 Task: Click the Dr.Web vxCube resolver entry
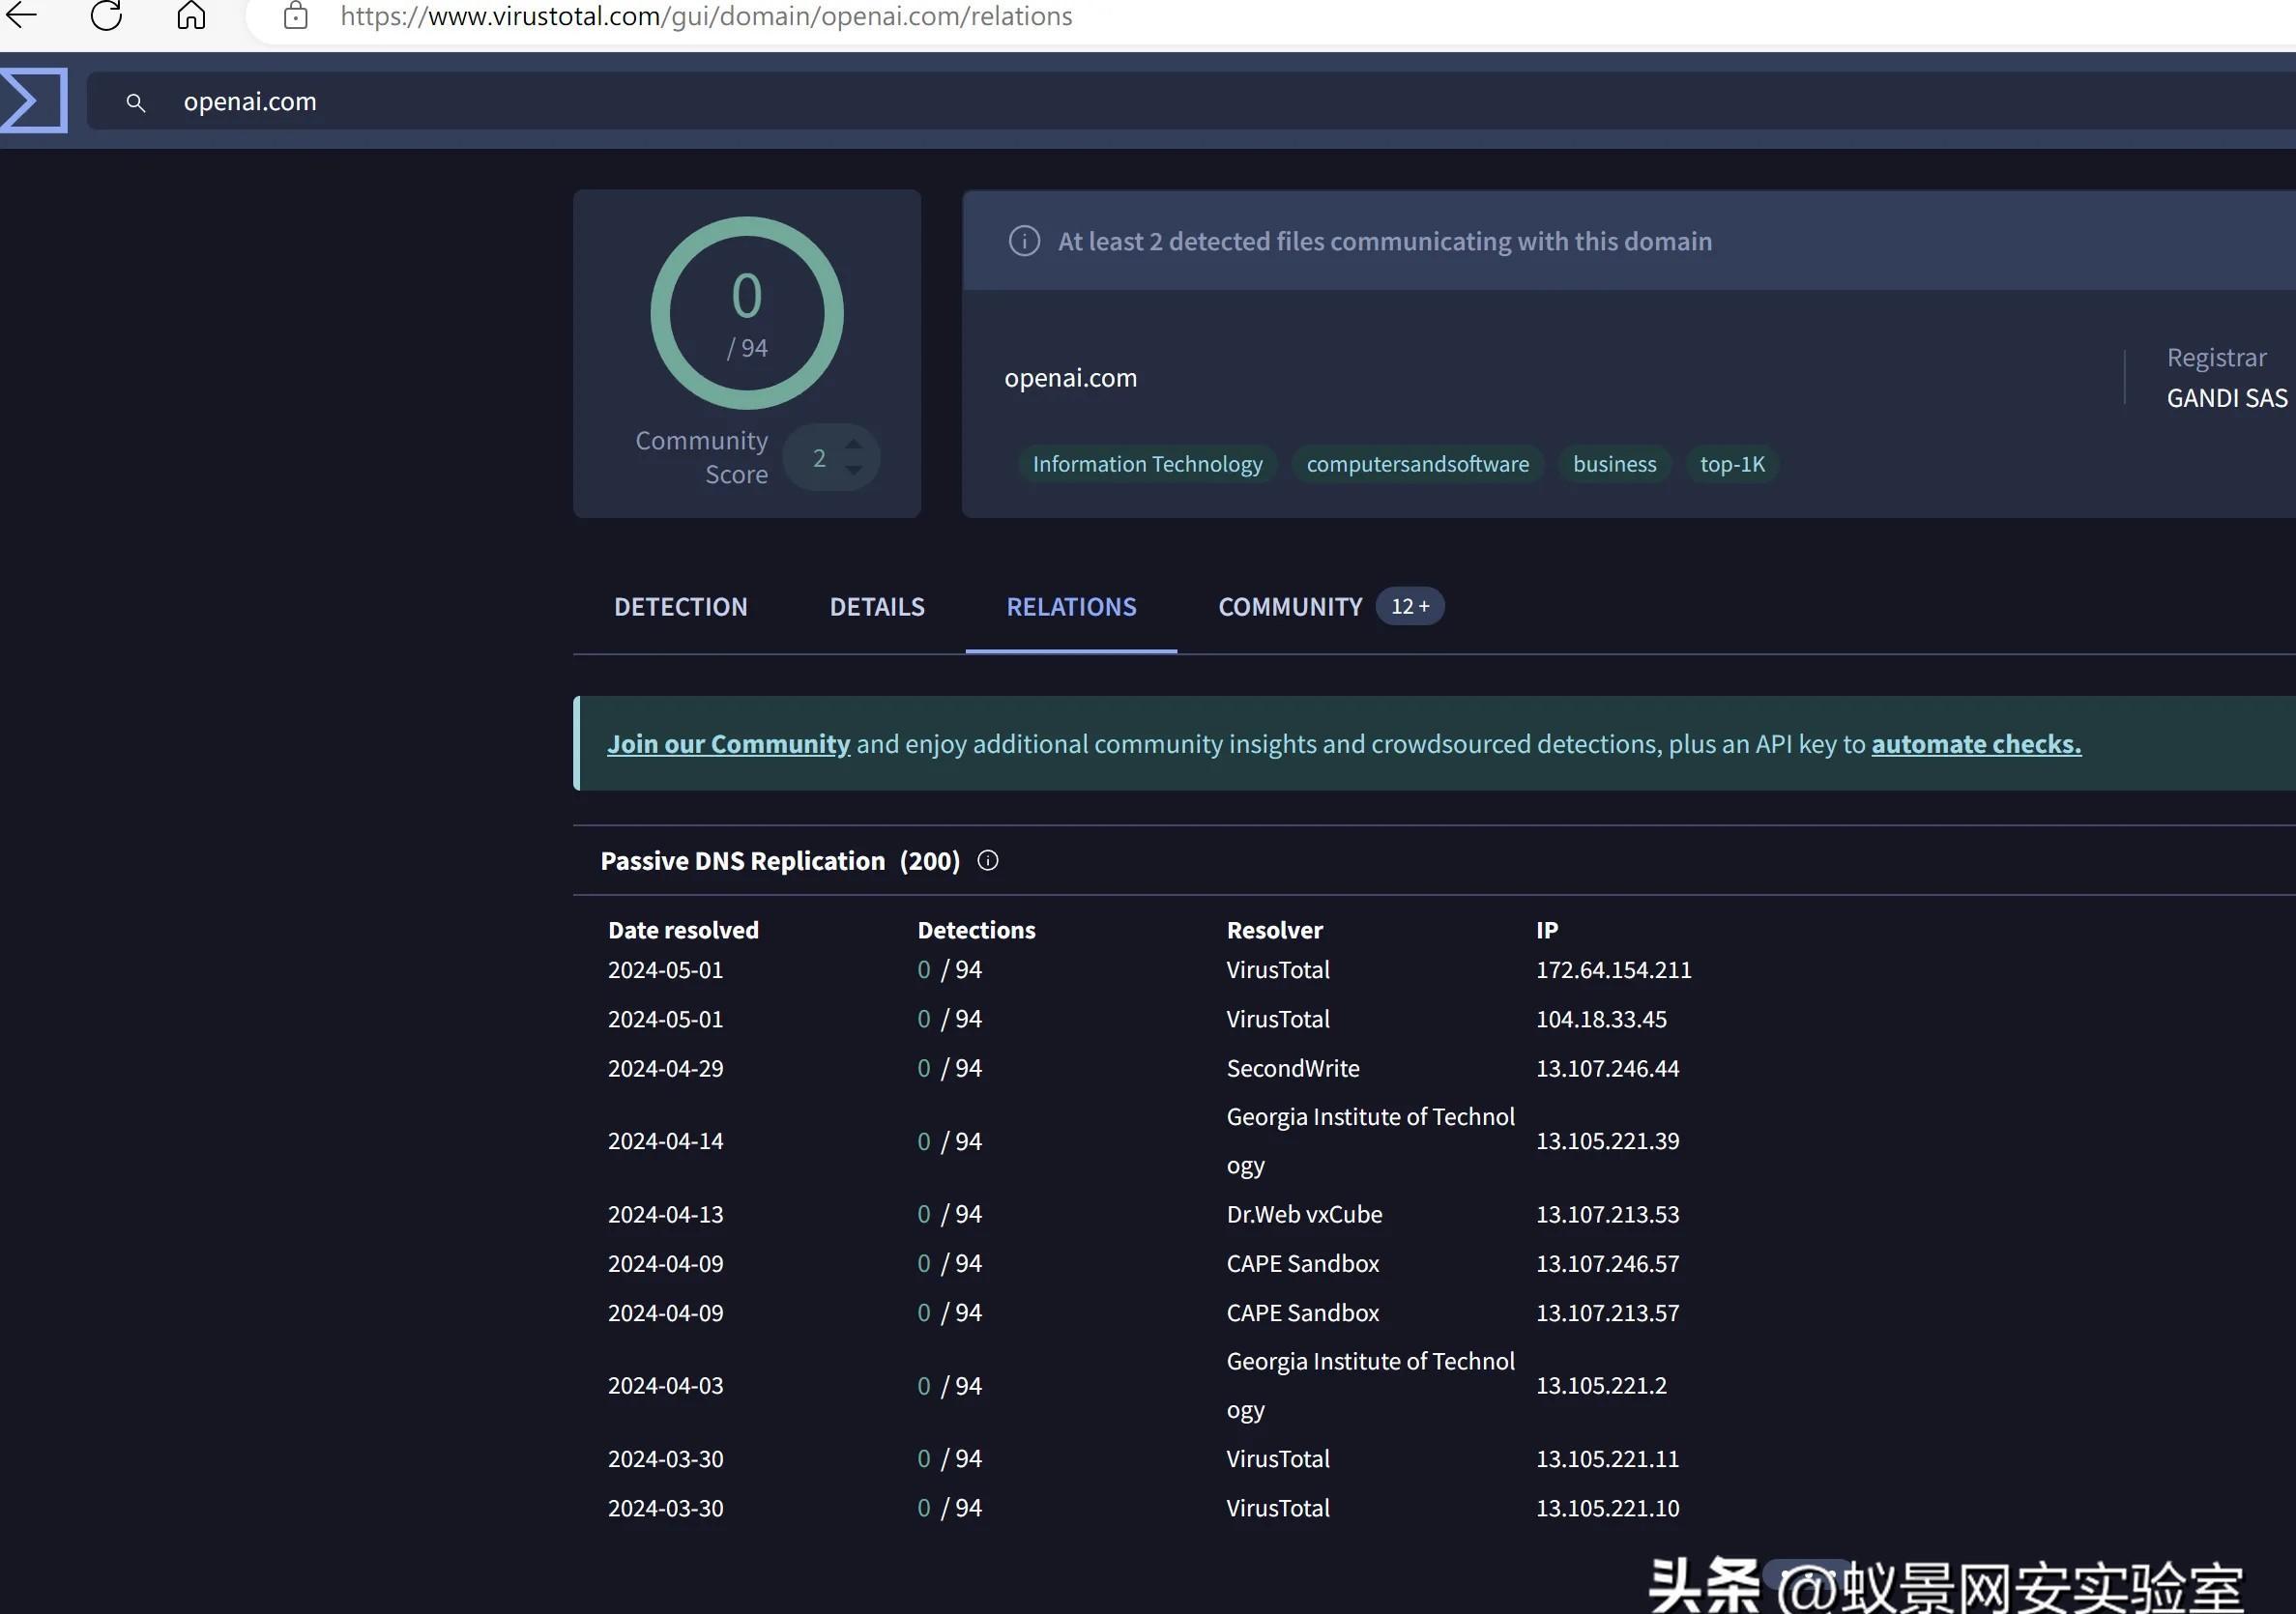[1304, 1214]
